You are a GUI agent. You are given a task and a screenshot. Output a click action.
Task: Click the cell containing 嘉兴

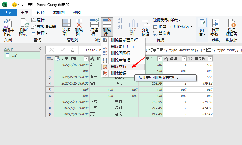(102, 114)
